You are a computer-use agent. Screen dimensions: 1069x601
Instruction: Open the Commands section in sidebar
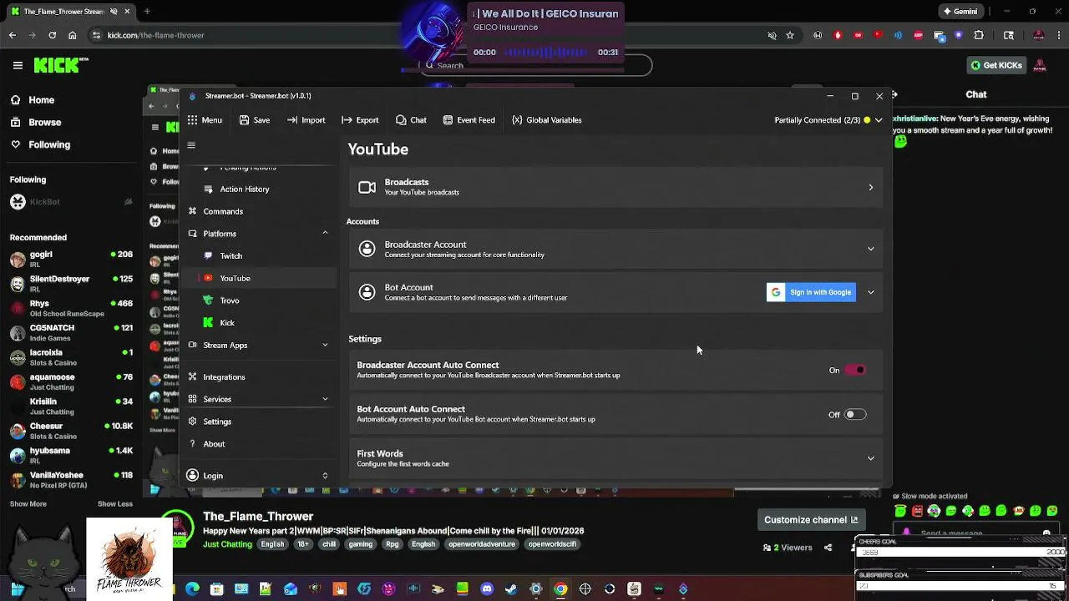[x=223, y=211]
